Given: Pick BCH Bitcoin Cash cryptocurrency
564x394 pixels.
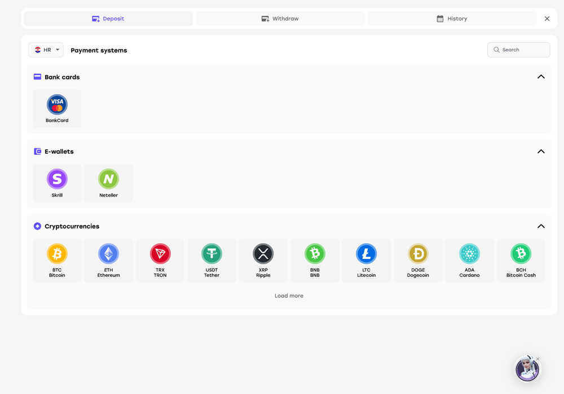Looking at the screenshot, I should 521,261.
